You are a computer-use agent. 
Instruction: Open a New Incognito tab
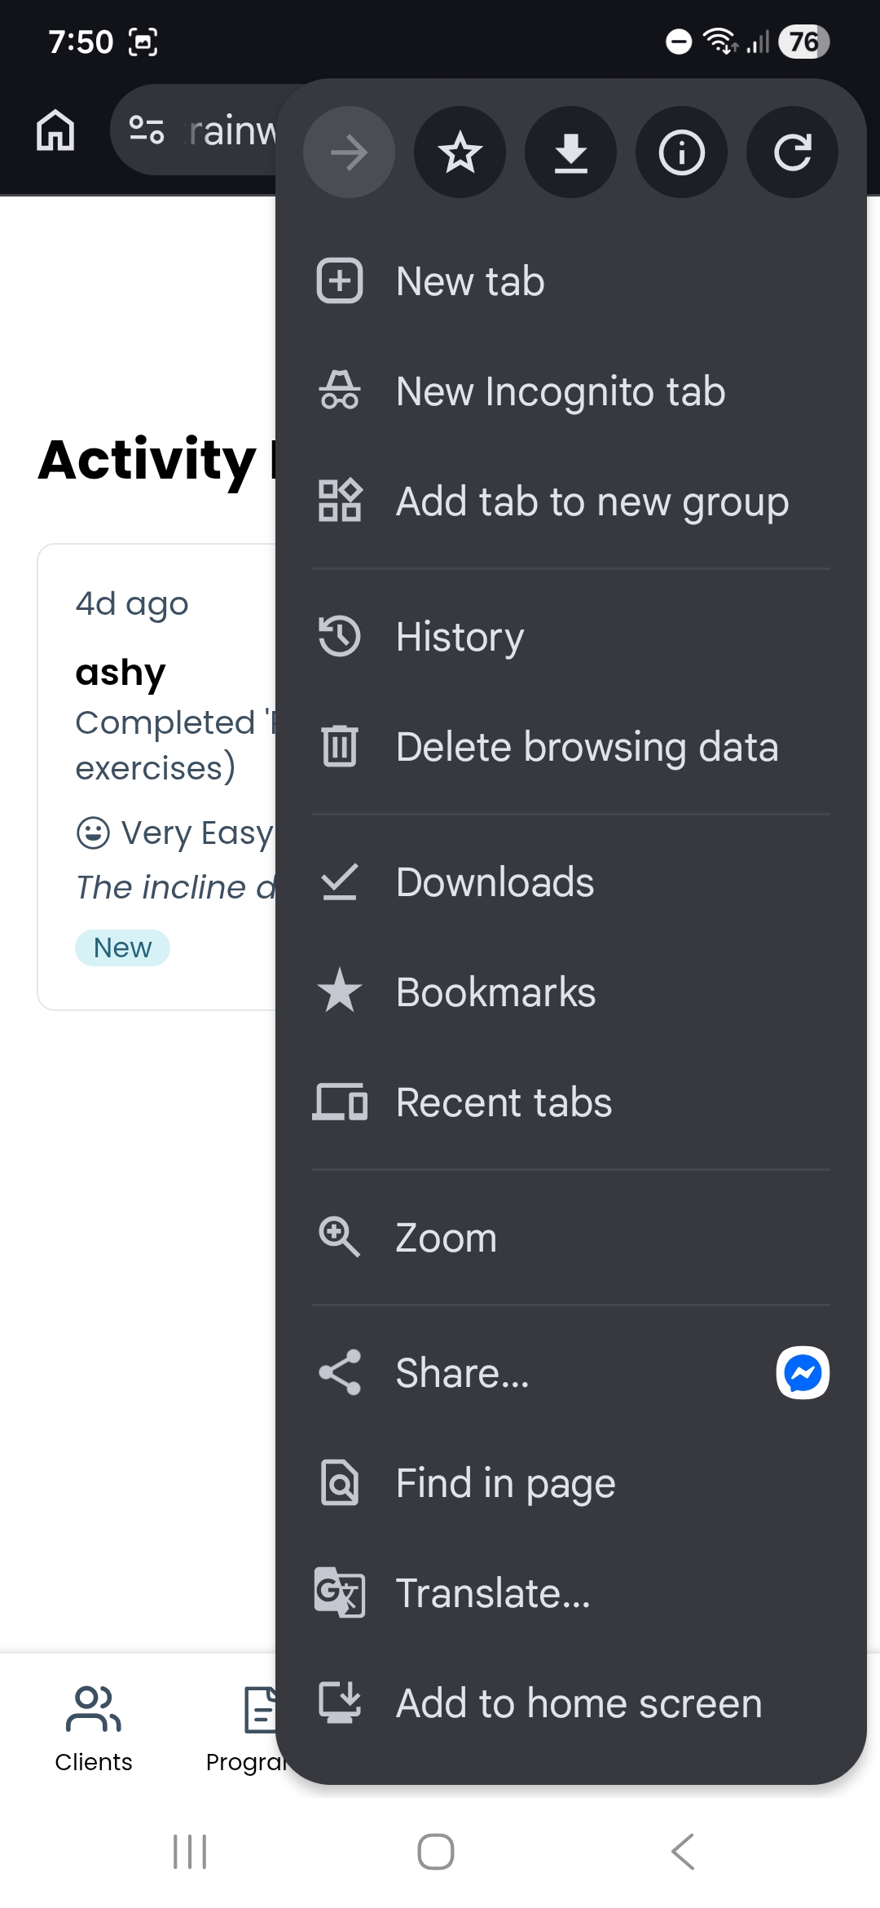tap(559, 391)
